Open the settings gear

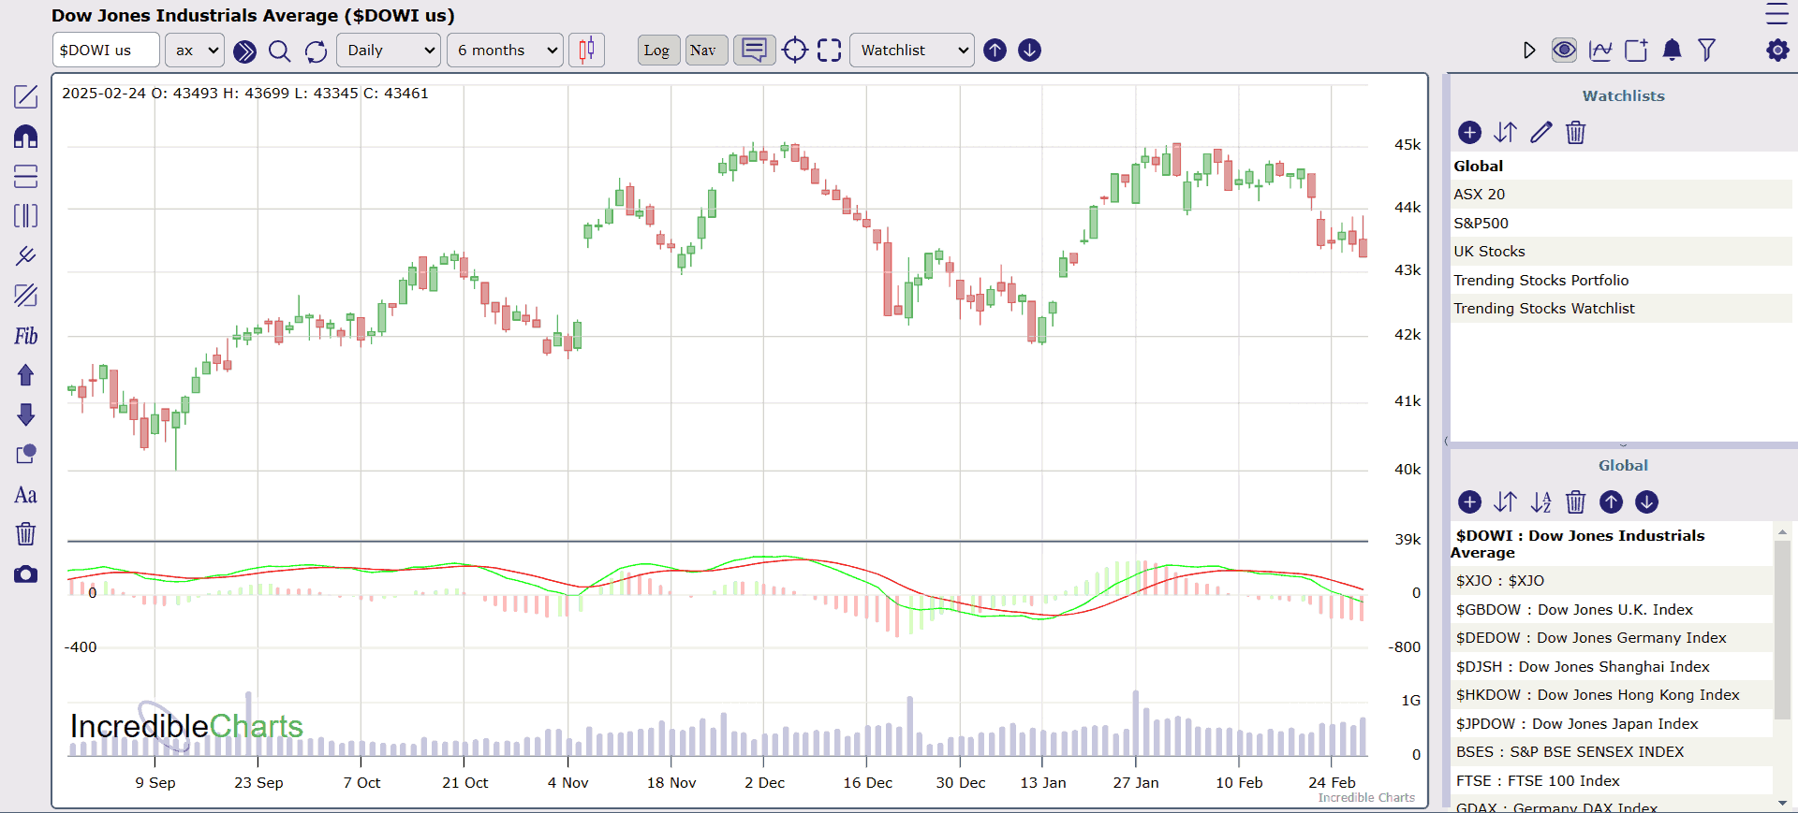pos(1777,50)
